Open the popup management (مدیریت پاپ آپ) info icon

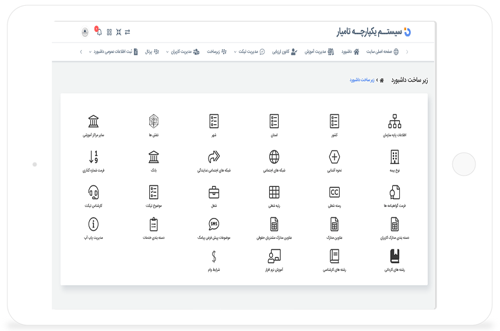click(x=93, y=224)
